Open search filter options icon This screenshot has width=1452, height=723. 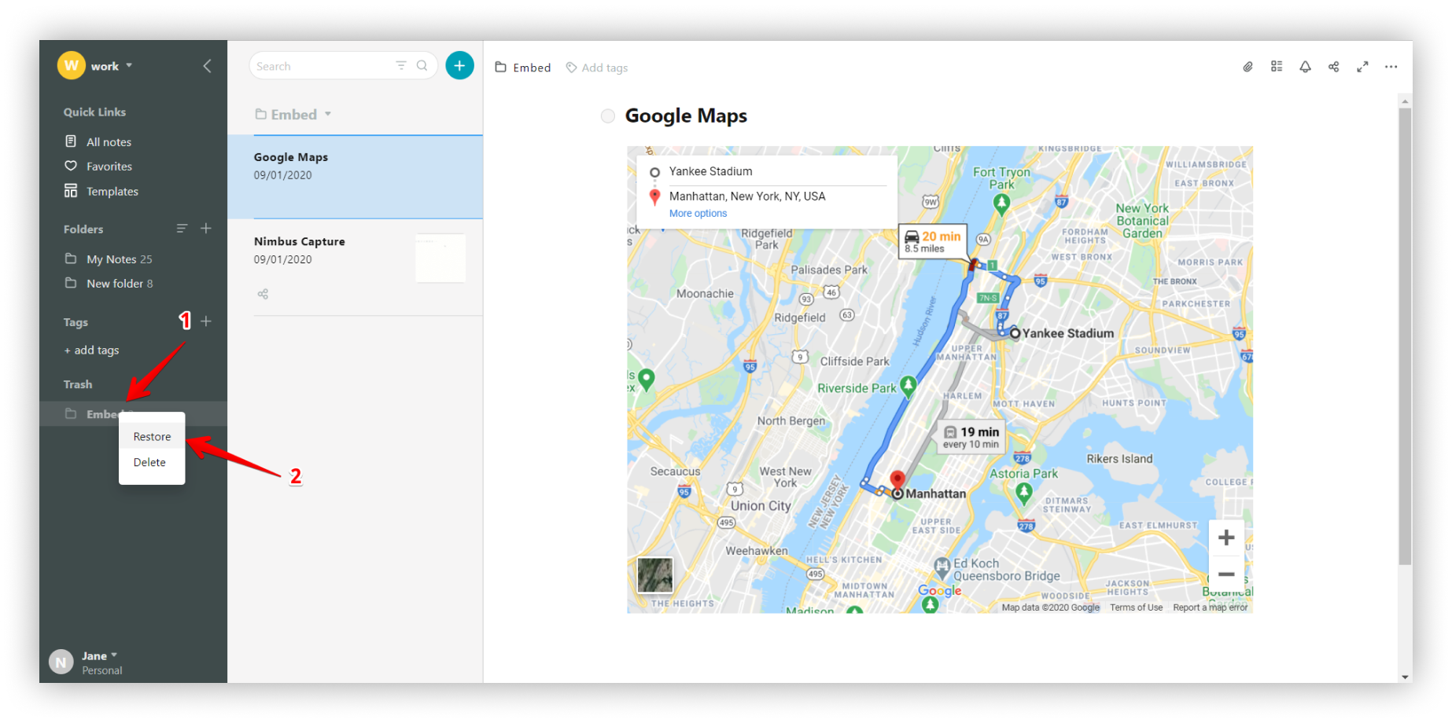pyautogui.click(x=401, y=66)
